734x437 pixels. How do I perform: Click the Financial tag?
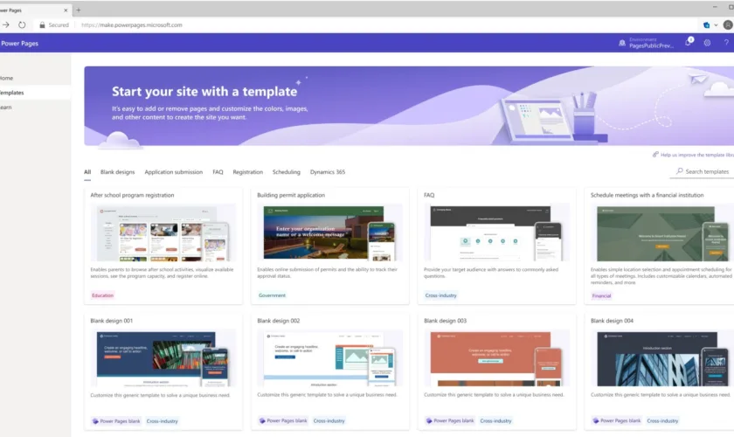click(x=601, y=295)
